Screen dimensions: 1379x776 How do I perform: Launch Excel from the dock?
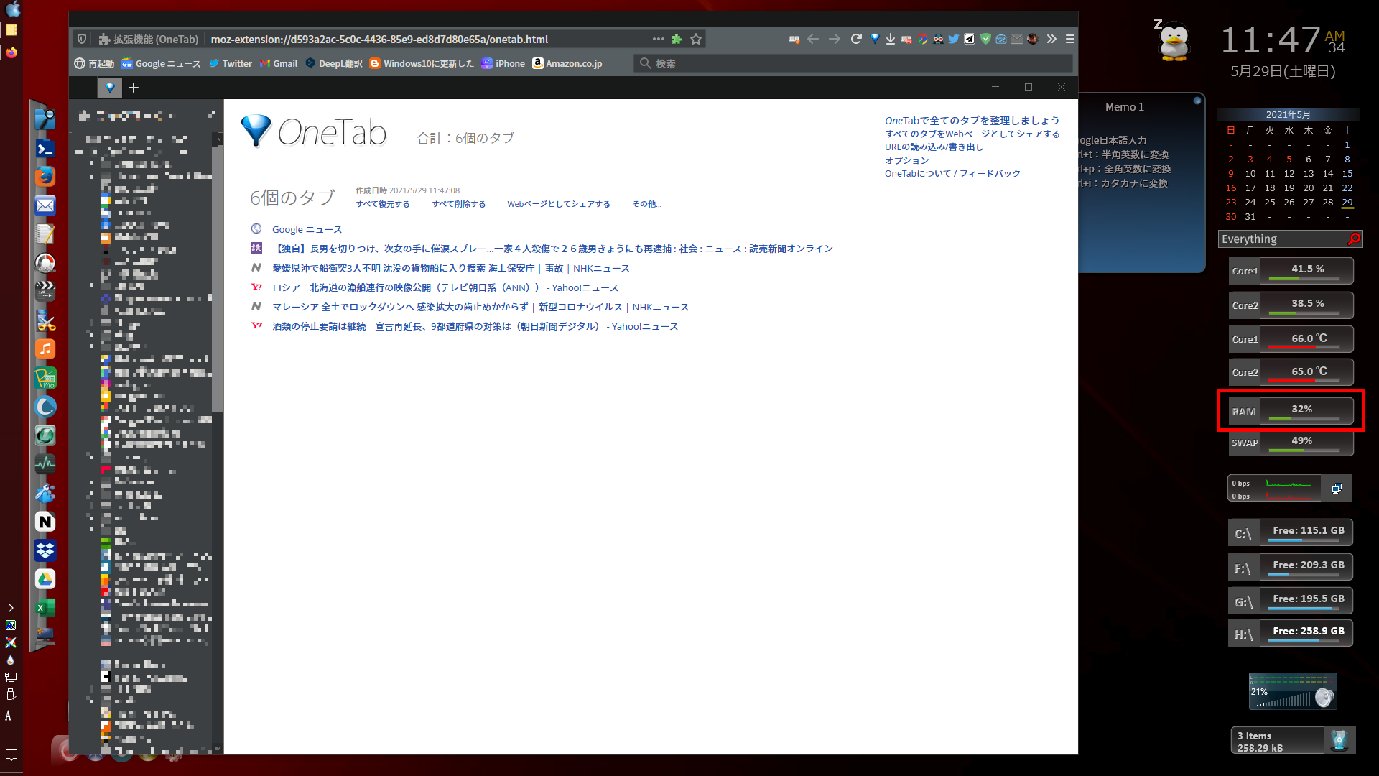pos(45,608)
